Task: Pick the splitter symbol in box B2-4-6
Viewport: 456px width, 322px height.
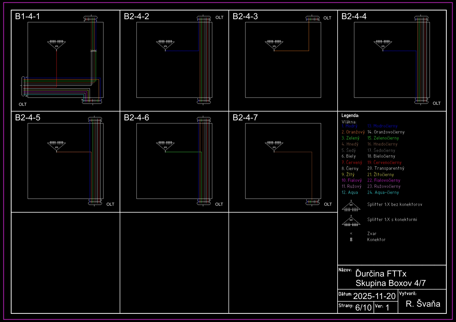Action: (165, 146)
